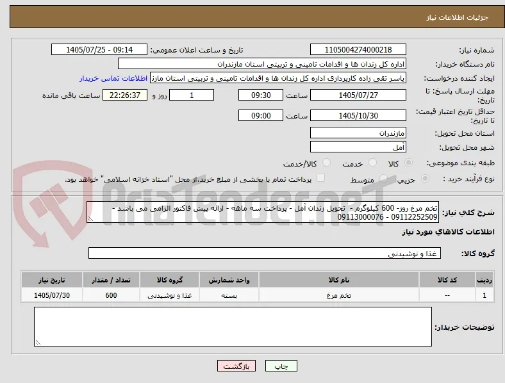Click the announcement date field 1405/07/25 - 09:14
The height and width of the screenshot is (383, 505).
click(x=99, y=49)
